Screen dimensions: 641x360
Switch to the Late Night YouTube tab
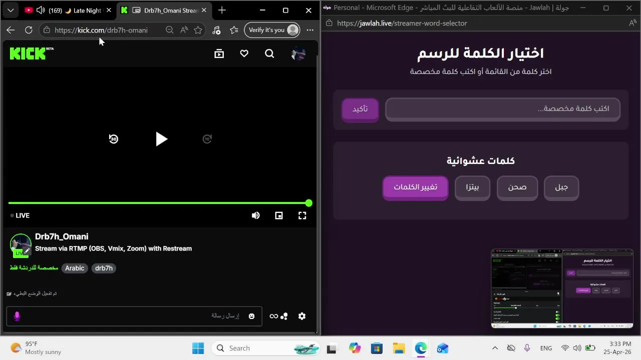pyautogui.click(x=69, y=10)
